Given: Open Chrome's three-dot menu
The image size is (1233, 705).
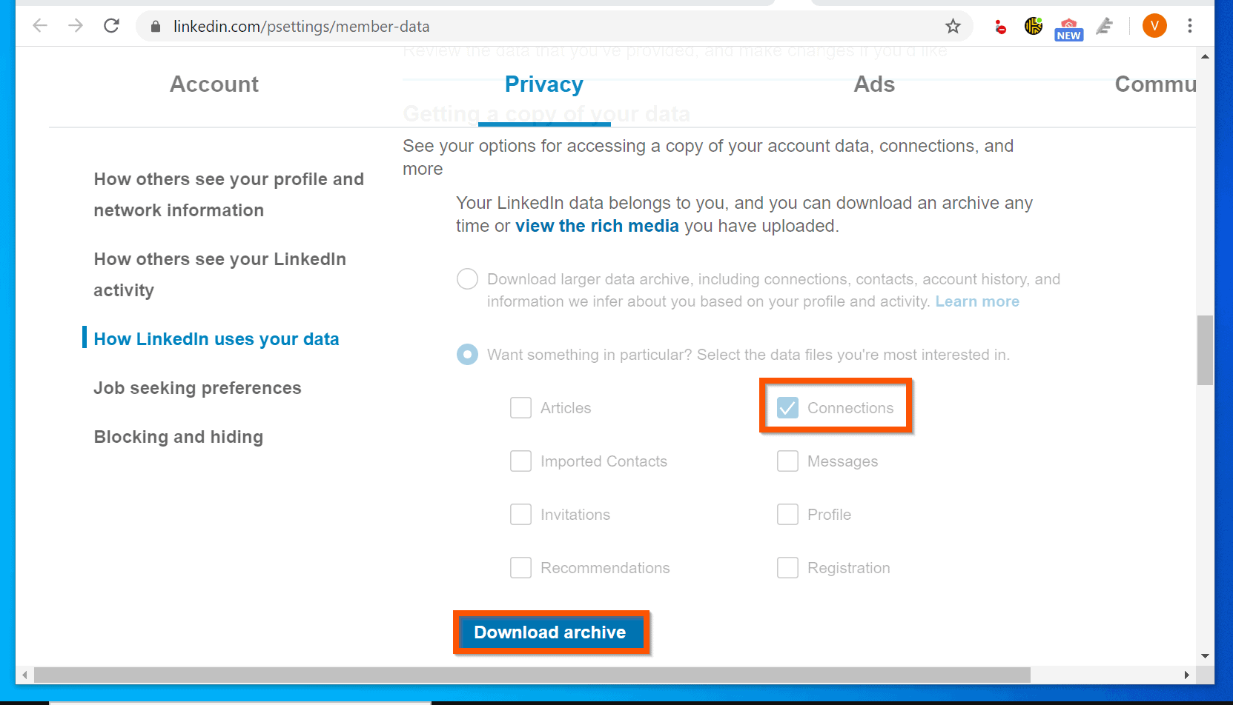Looking at the screenshot, I should click(x=1189, y=26).
